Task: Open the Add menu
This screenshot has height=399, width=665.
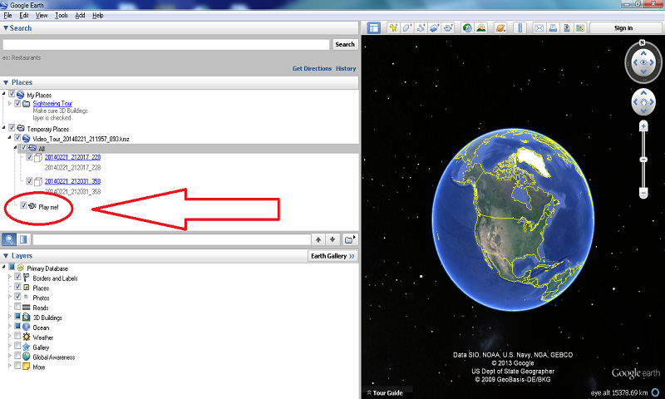Action: [x=80, y=15]
